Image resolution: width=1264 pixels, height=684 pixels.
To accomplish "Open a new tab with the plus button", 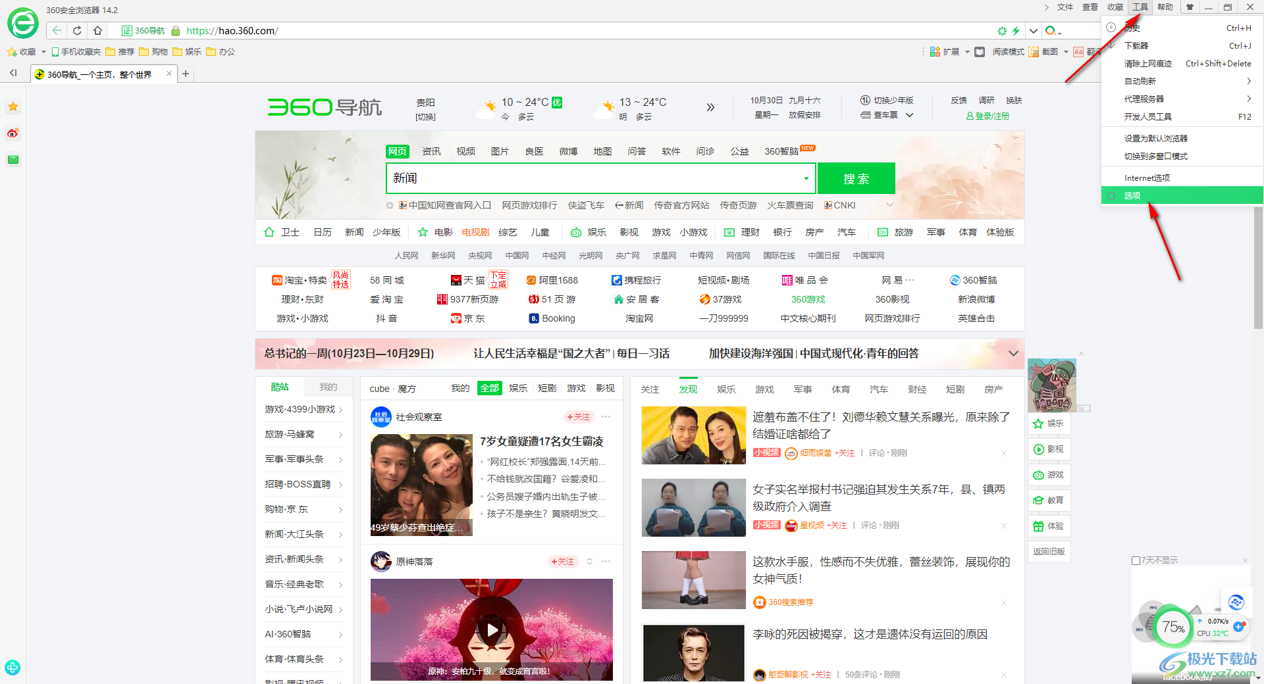I will 186,74.
